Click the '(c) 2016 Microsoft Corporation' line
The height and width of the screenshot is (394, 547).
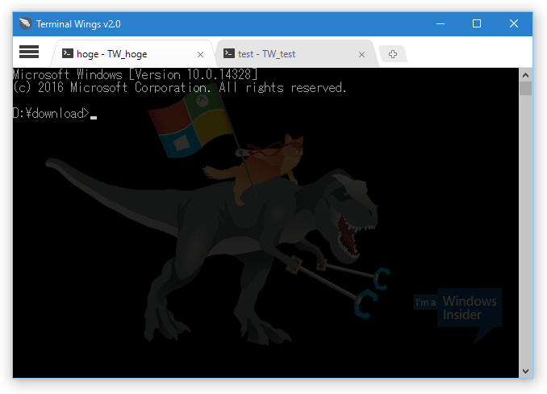click(x=180, y=87)
